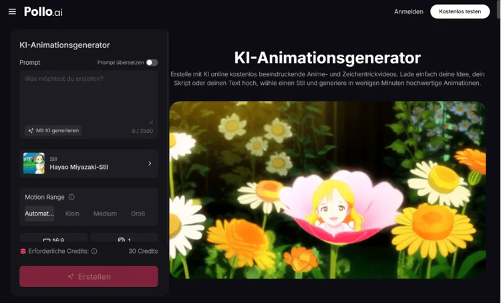Click the KI-Animationsgenerator main heading
The image size is (501, 303).
[327, 58]
